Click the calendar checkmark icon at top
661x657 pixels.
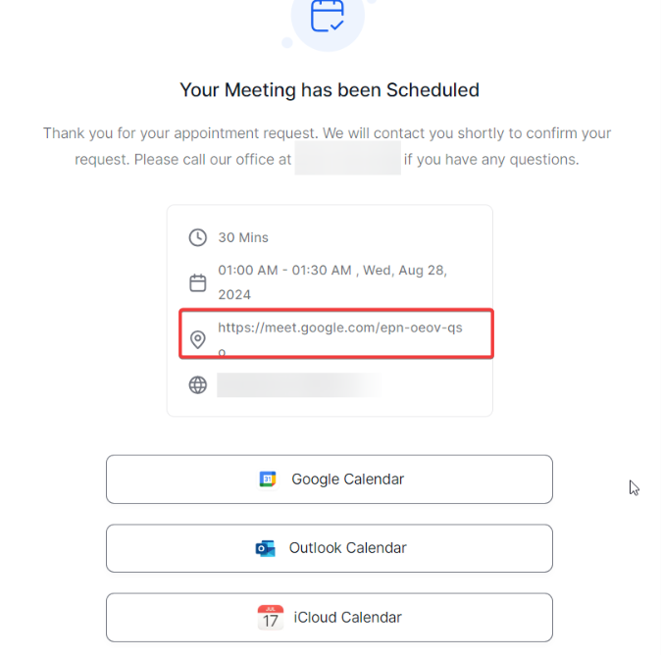click(x=328, y=16)
